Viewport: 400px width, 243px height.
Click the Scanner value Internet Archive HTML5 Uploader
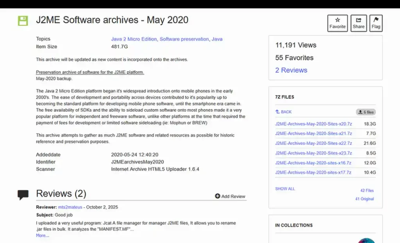click(155, 169)
